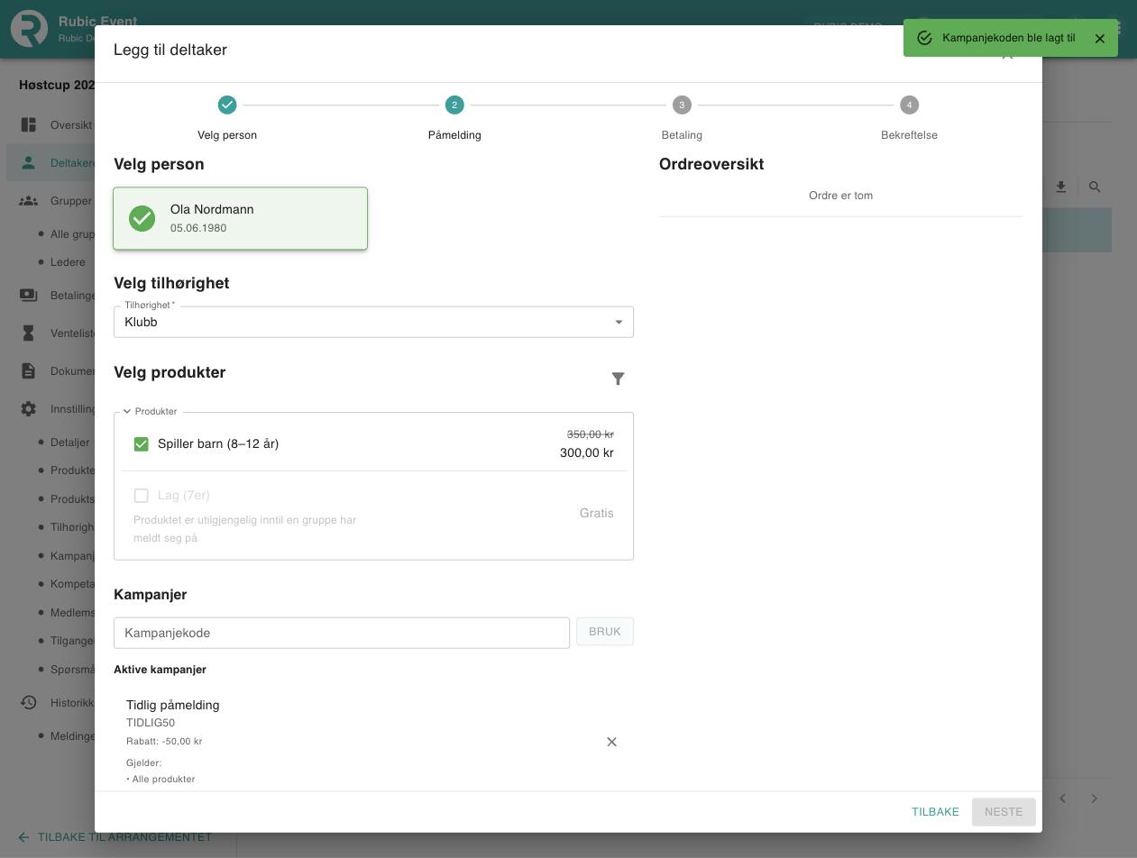Click BRUK to apply campaign code
Image resolution: width=1137 pixels, height=858 pixels.
tap(605, 632)
